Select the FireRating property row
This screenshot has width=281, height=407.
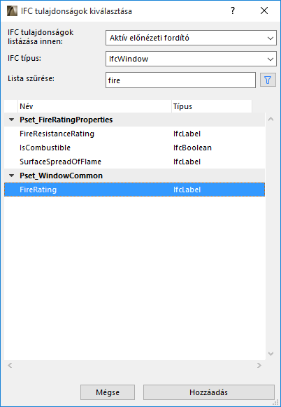(x=134, y=190)
